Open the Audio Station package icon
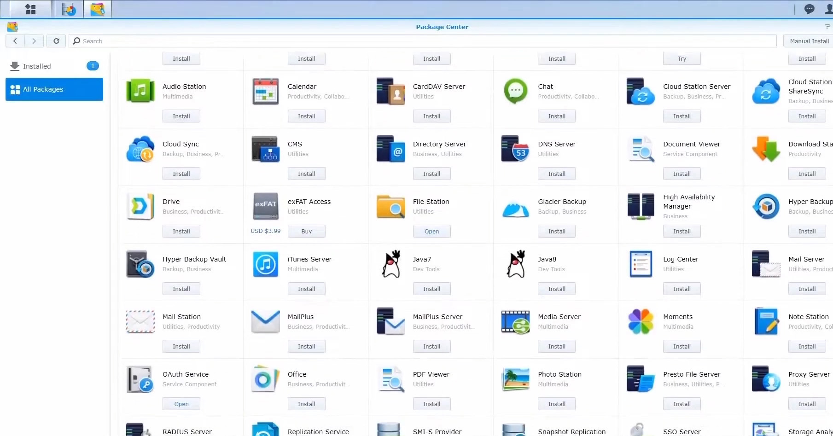 point(140,91)
